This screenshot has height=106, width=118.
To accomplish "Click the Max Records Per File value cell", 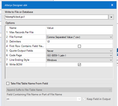I will tap(79, 32).
